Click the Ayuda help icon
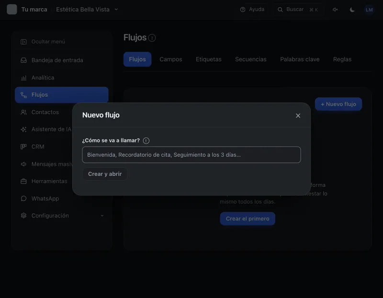The height and width of the screenshot is (298, 383). pos(243,10)
